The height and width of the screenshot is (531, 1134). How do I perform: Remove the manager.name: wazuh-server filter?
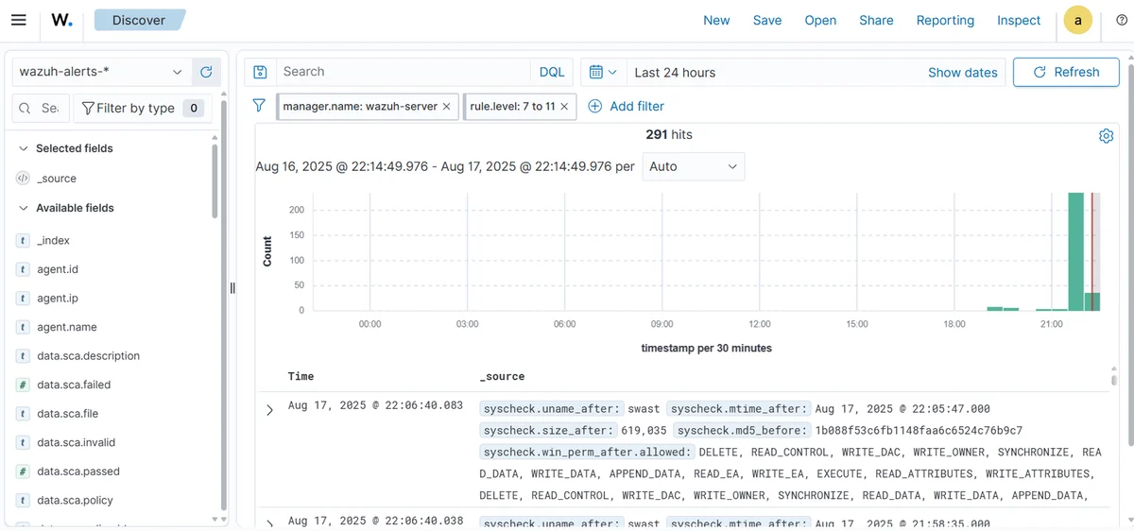pyautogui.click(x=446, y=107)
